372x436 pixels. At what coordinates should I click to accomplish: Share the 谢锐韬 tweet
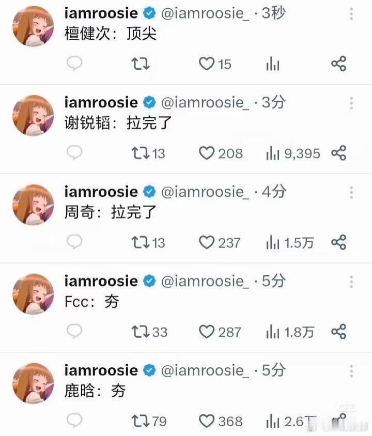coord(338,153)
